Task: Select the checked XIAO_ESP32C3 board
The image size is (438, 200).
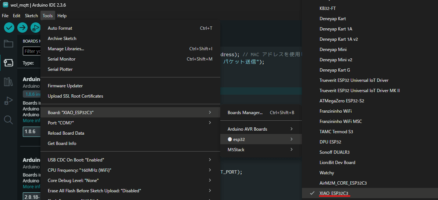Action: click(370, 193)
